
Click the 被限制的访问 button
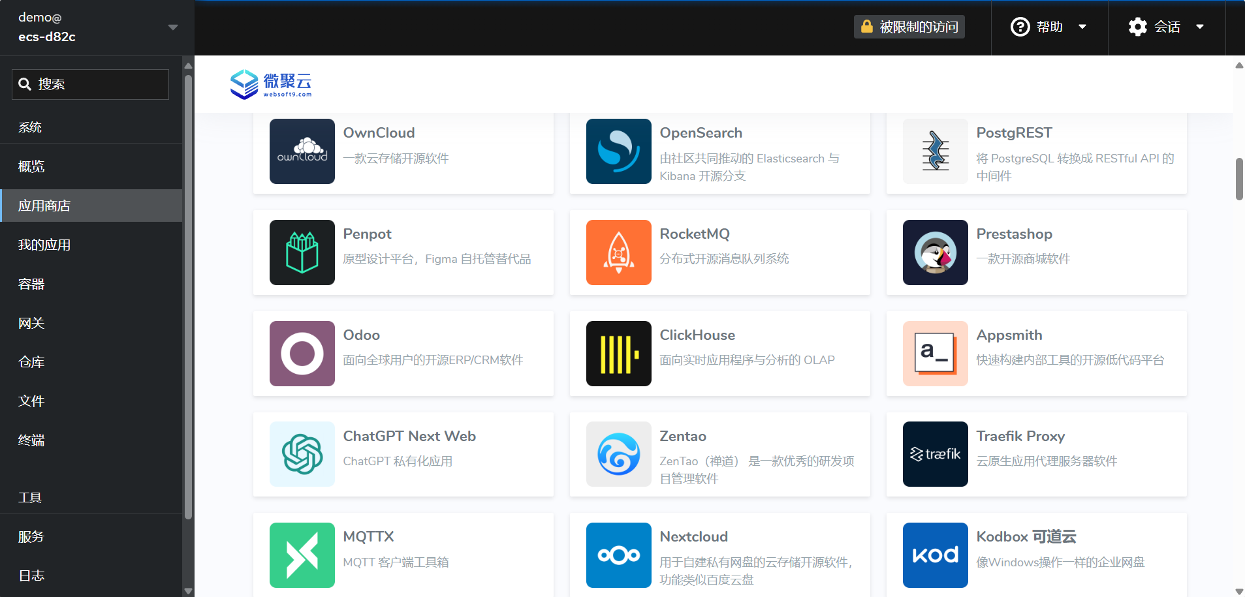click(909, 27)
